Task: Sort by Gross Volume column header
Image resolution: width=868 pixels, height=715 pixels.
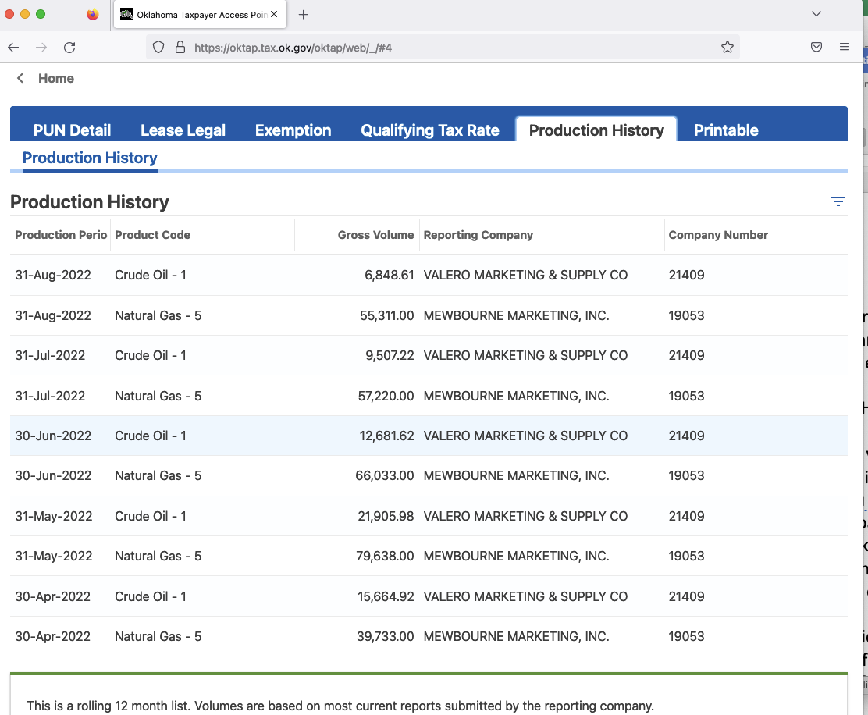Action: 375,235
